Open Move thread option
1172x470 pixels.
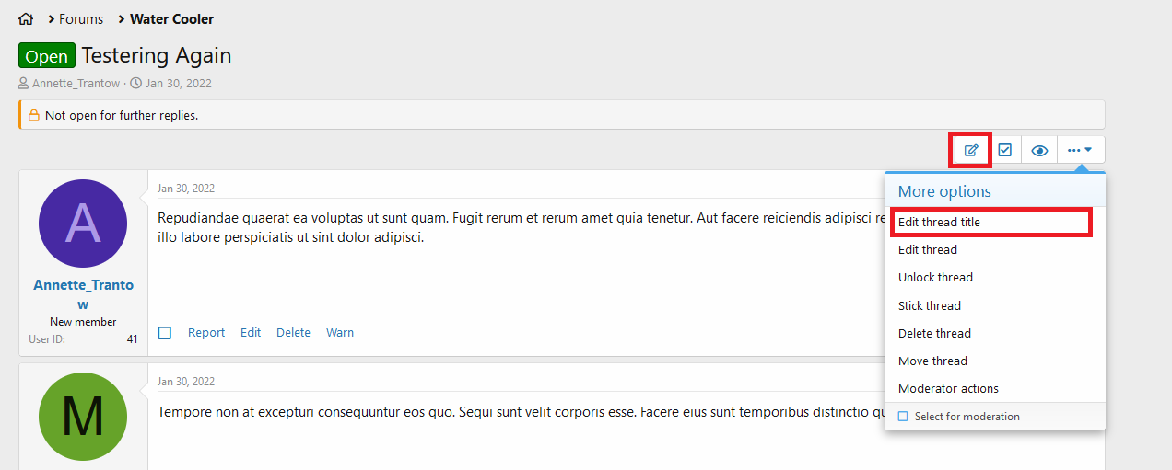932,361
